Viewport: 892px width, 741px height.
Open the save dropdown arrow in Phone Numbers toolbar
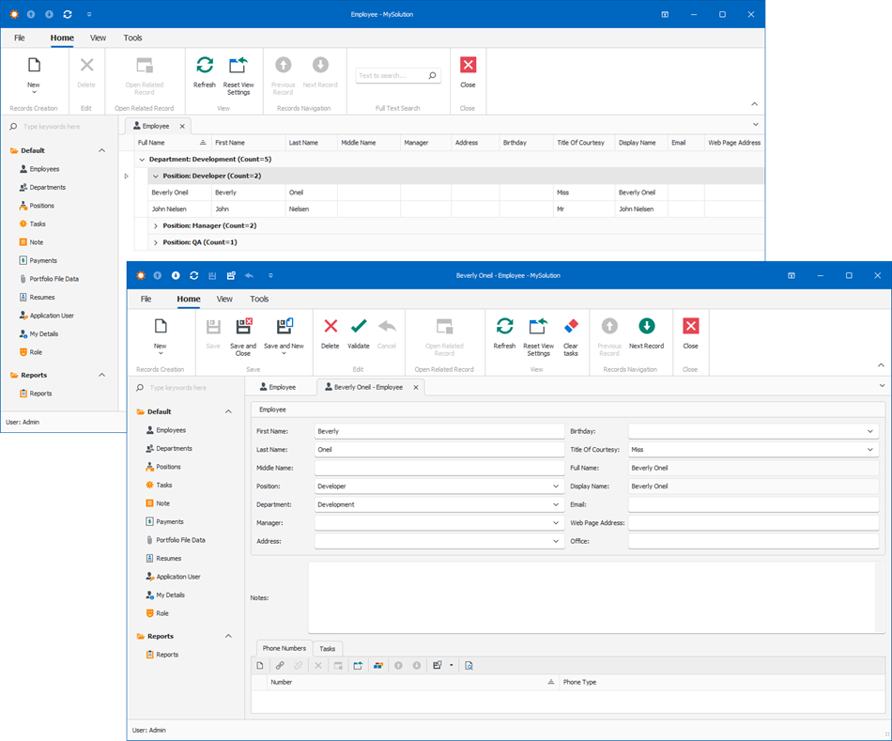(451, 665)
